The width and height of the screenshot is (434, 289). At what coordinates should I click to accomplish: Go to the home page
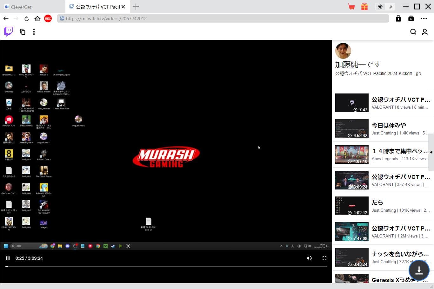(x=37, y=19)
